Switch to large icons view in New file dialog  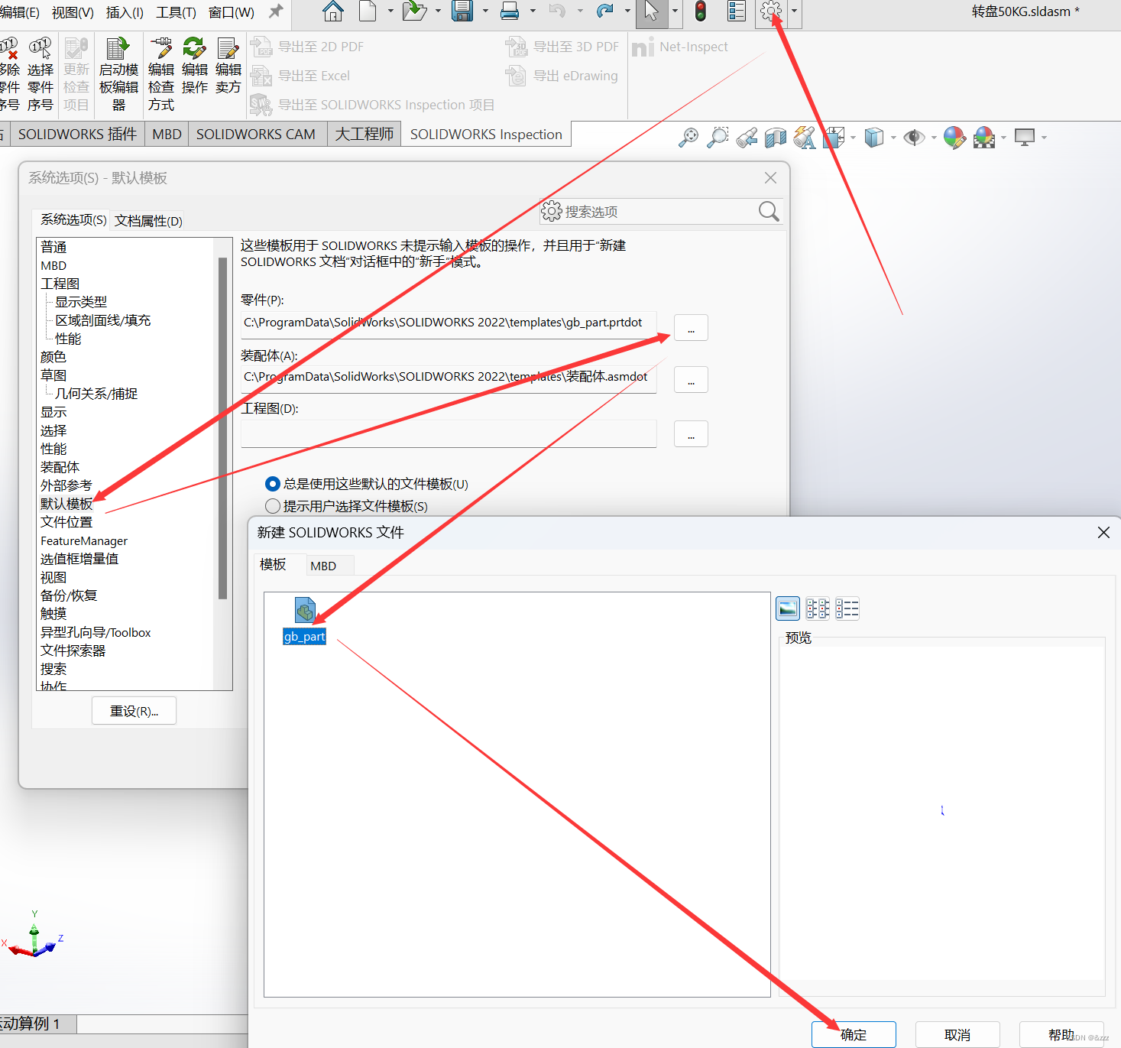pos(788,608)
